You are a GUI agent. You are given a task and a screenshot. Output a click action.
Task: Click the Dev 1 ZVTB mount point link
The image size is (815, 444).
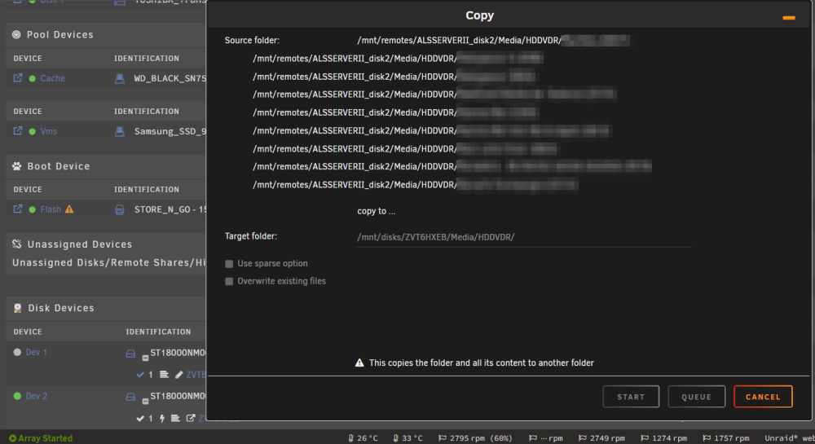[x=196, y=375]
